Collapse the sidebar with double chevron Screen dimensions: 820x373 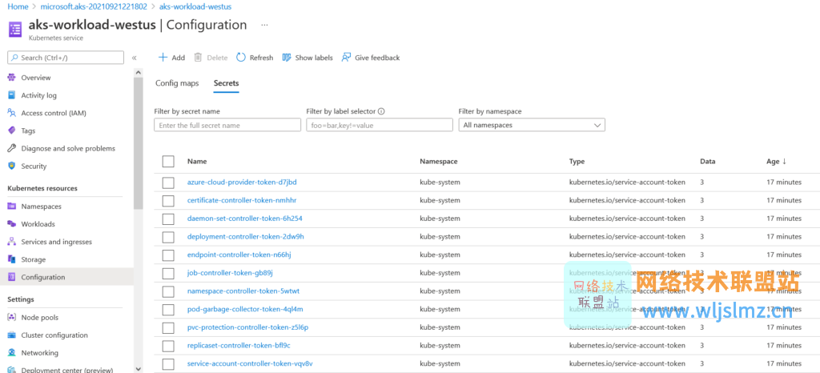(x=134, y=58)
